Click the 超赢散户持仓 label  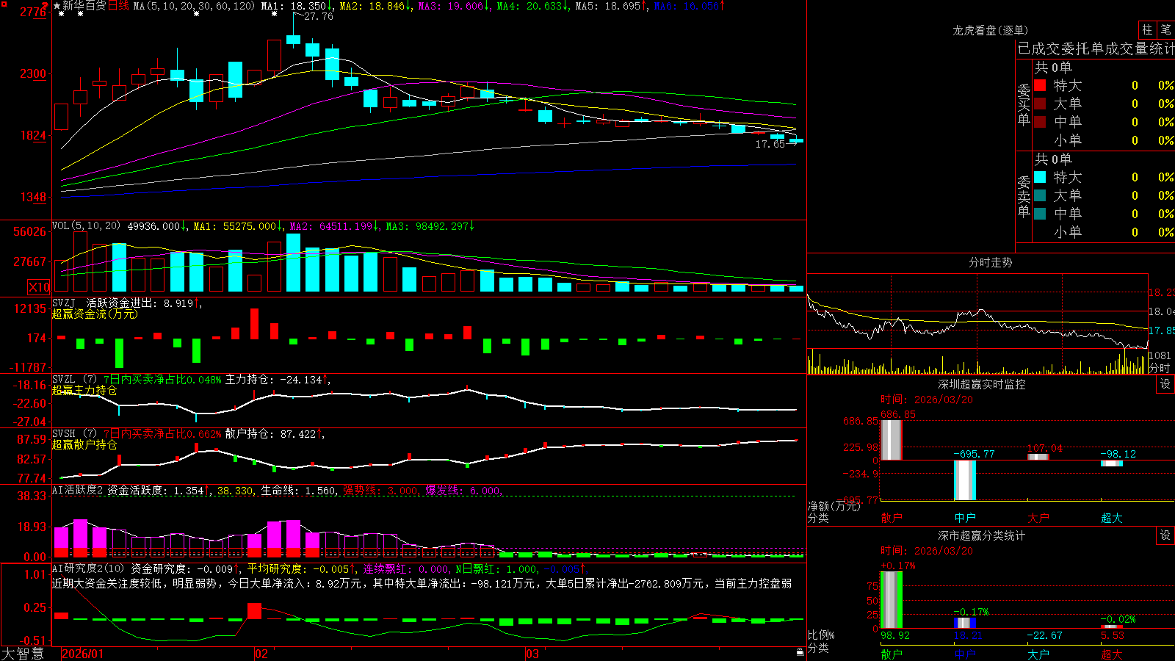click(84, 444)
